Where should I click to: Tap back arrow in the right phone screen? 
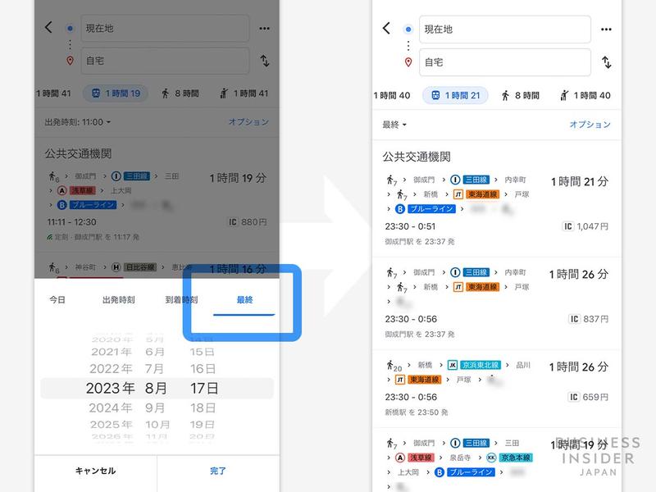point(386,29)
